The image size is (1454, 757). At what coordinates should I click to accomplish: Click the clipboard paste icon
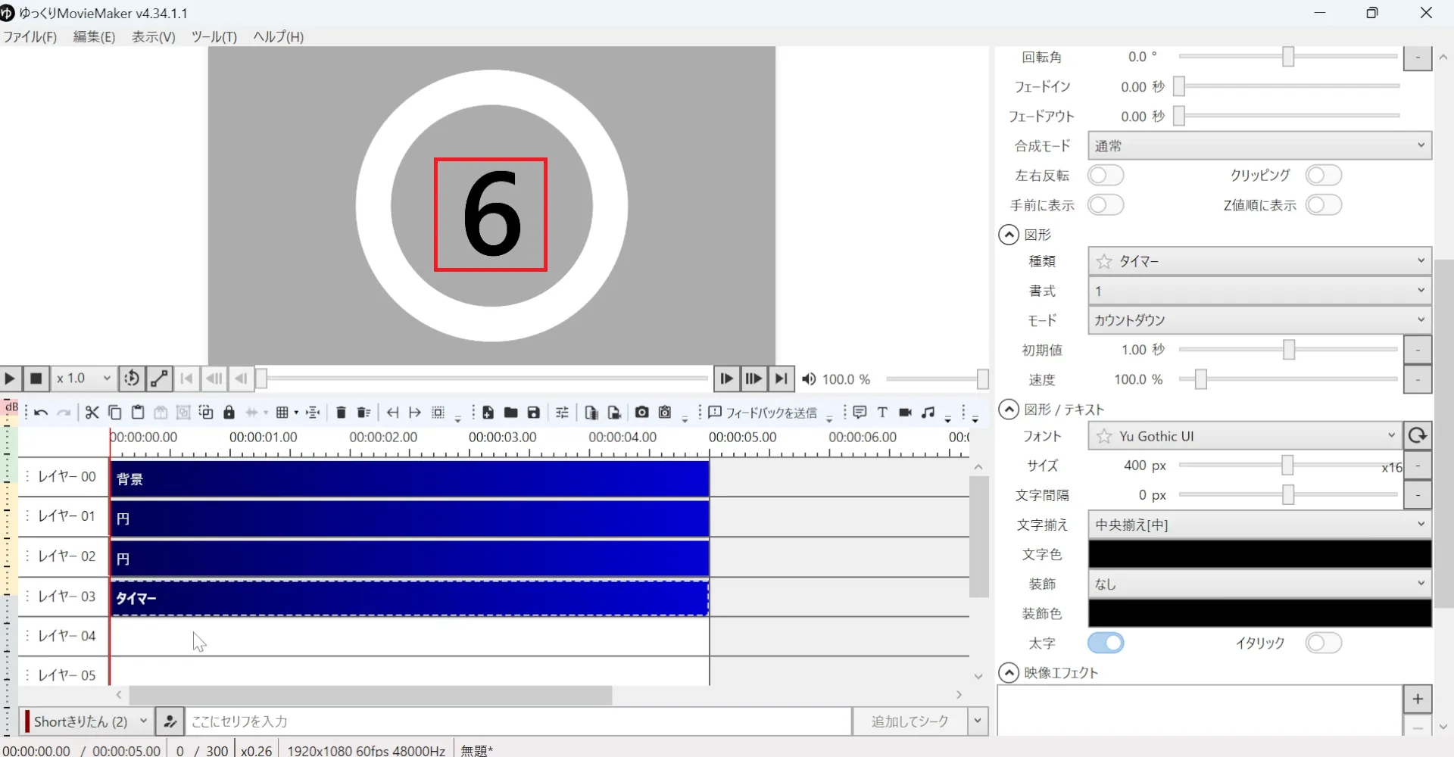click(138, 413)
